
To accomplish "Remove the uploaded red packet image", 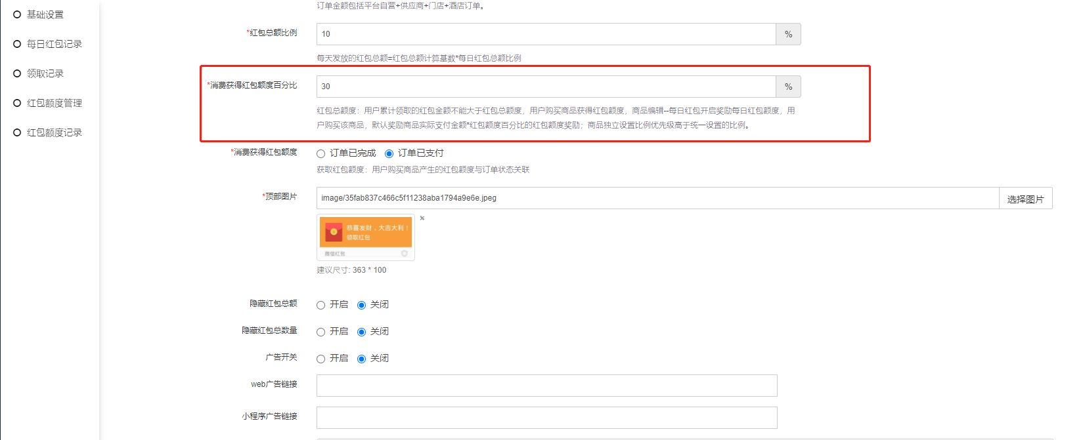I will [x=422, y=218].
